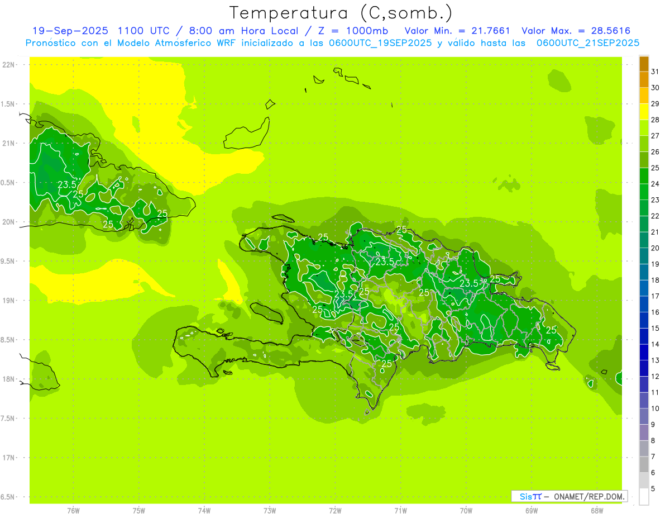
Task: Click the 18N latitude axis label
Action: point(9,379)
